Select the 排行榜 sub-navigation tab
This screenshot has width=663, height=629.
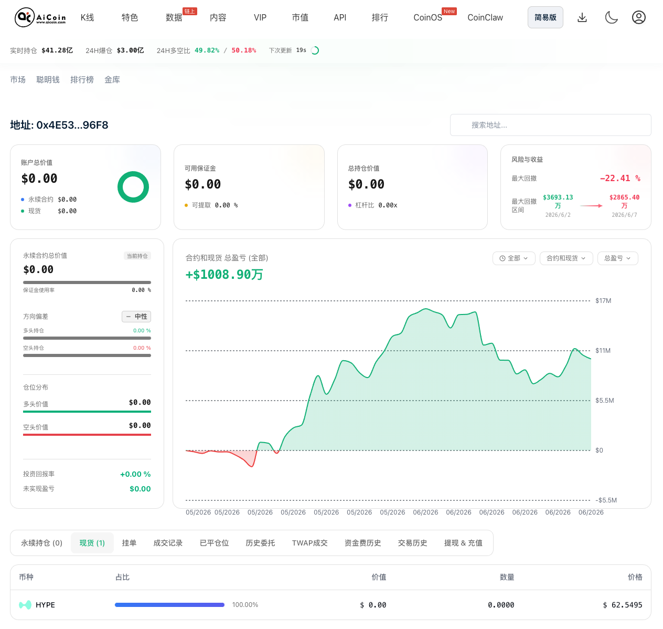82,79
